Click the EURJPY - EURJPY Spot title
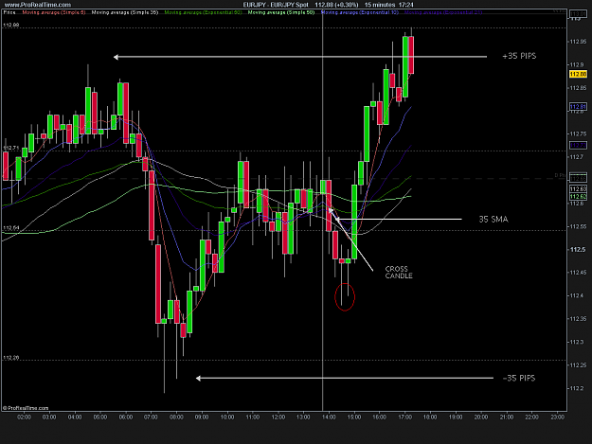Image resolution: width=592 pixels, height=444 pixels. tap(276, 5)
